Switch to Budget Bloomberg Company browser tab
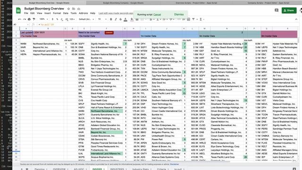 point(123,3)
